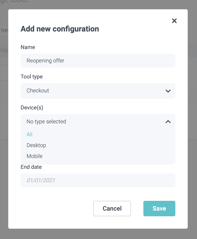
Task: Click the Name field containing Reopening offer
Action: (x=98, y=61)
